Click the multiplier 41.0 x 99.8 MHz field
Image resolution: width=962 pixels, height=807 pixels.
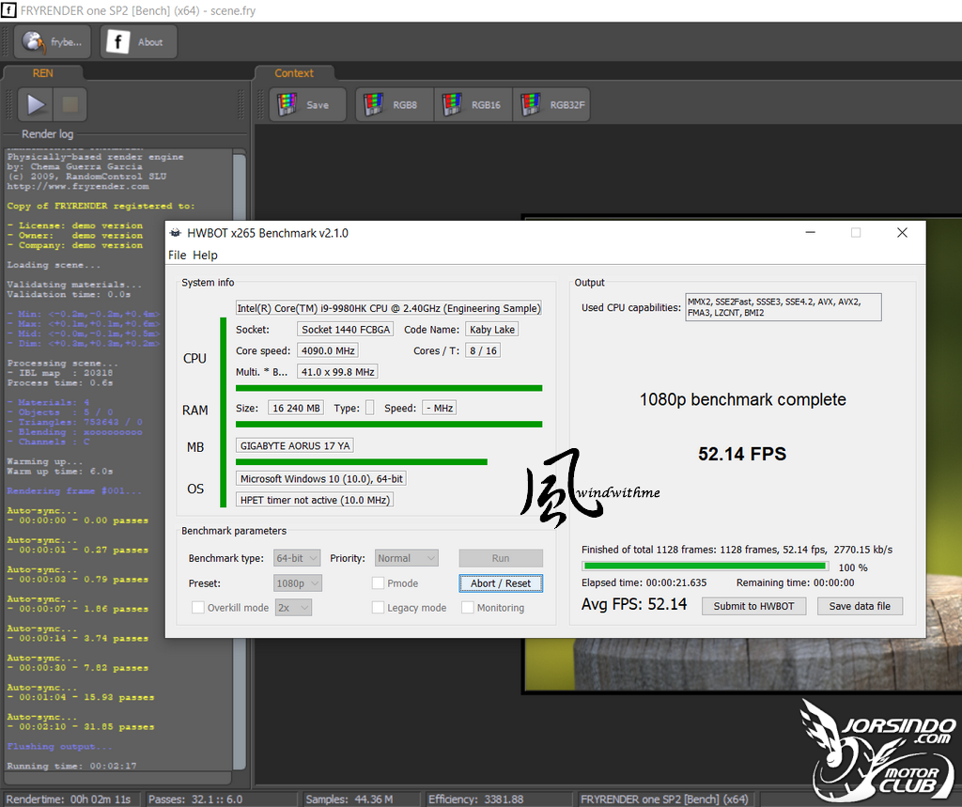[x=337, y=372]
